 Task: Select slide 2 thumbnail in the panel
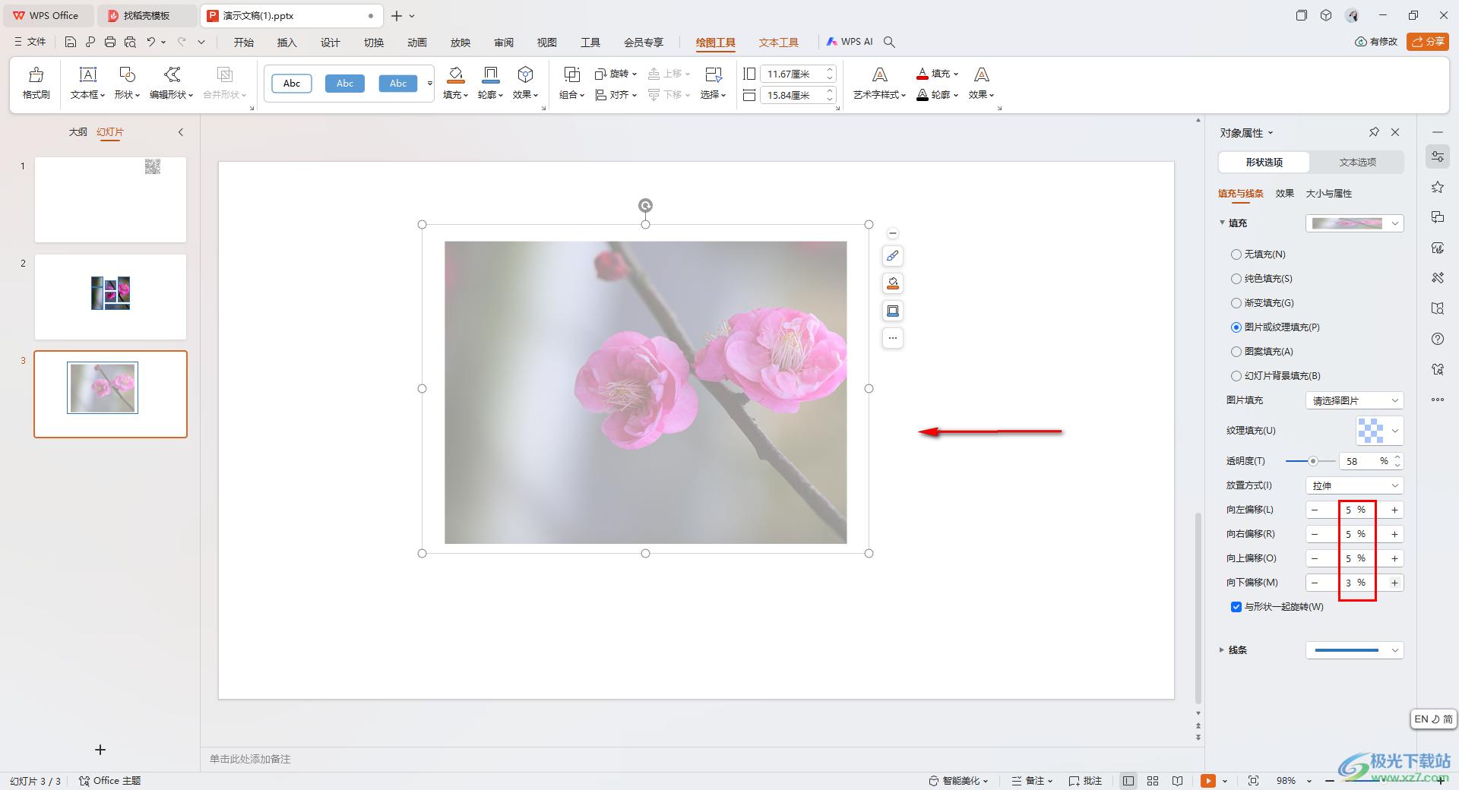click(x=110, y=297)
